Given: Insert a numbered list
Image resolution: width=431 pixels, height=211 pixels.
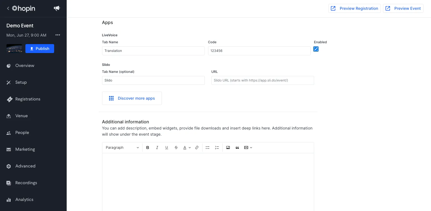Looking at the screenshot, I should [x=217, y=148].
